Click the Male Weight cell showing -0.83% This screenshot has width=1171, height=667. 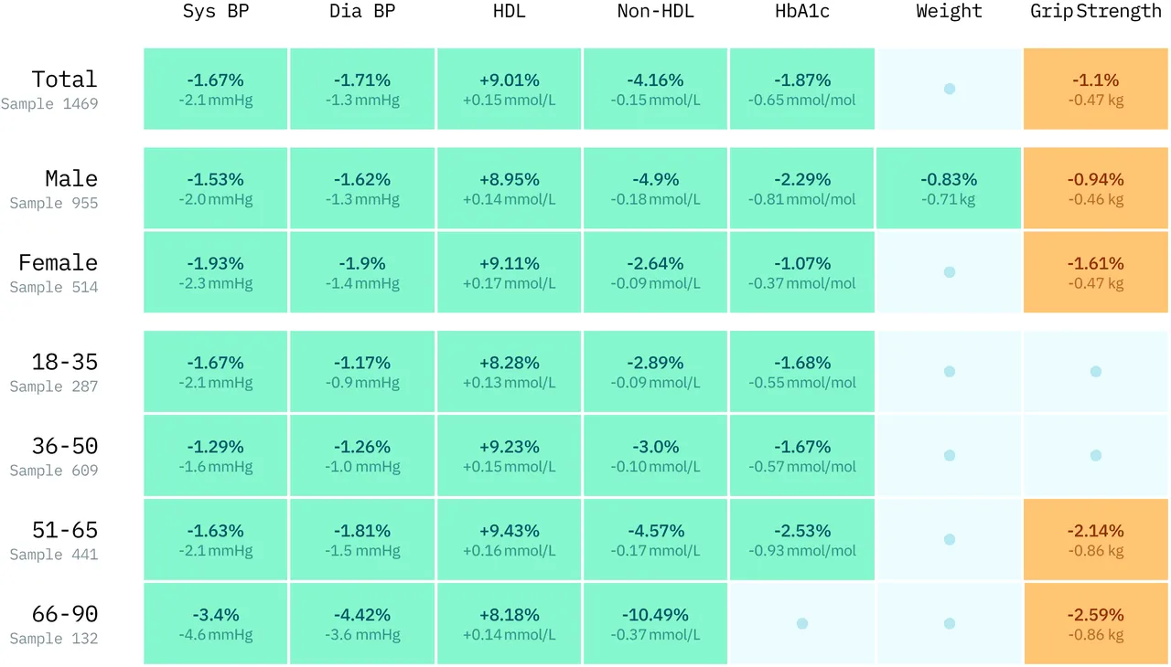(949, 188)
